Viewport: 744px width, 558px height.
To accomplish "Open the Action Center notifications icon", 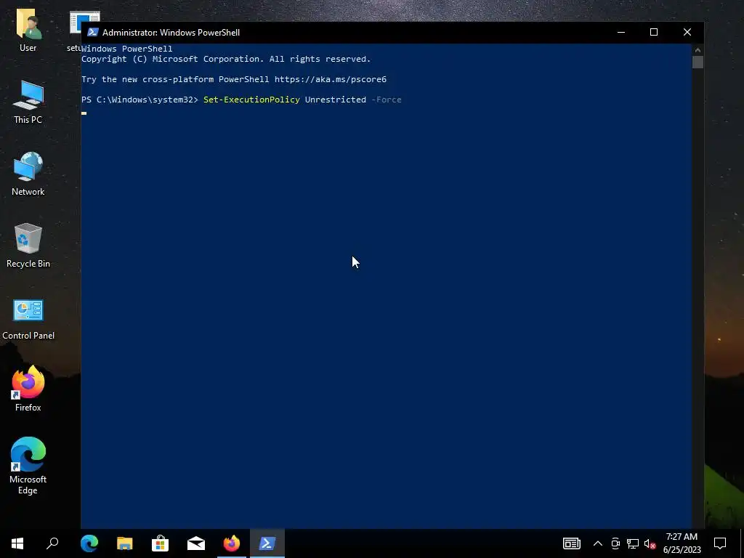I will click(720, 543).
